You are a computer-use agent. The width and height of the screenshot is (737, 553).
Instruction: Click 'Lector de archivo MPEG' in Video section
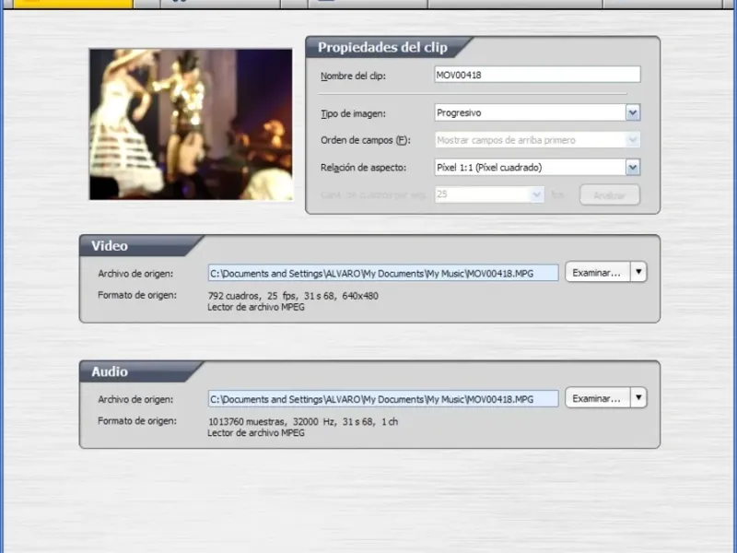click(256, 307)
